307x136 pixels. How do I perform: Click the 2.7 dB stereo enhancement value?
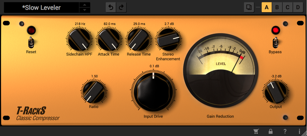(x=169, y=24)
